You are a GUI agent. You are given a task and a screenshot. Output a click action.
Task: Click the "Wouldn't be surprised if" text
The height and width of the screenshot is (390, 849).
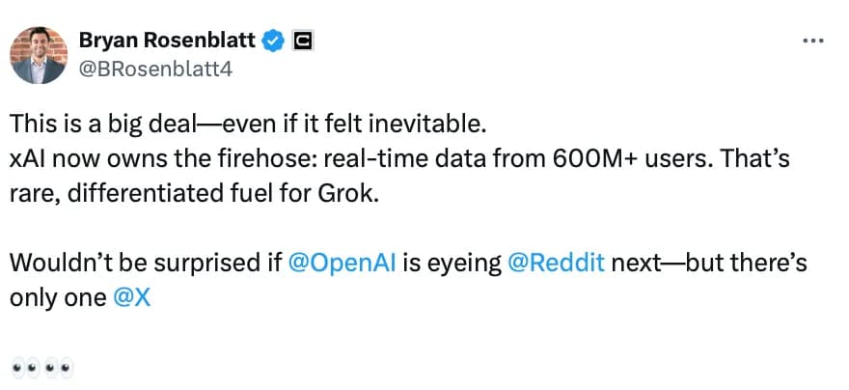click(145, 265)
